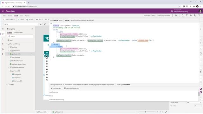The image size is (203, 114).
Task: Switch to the Screens tab
Action: (x=10, y=32)
